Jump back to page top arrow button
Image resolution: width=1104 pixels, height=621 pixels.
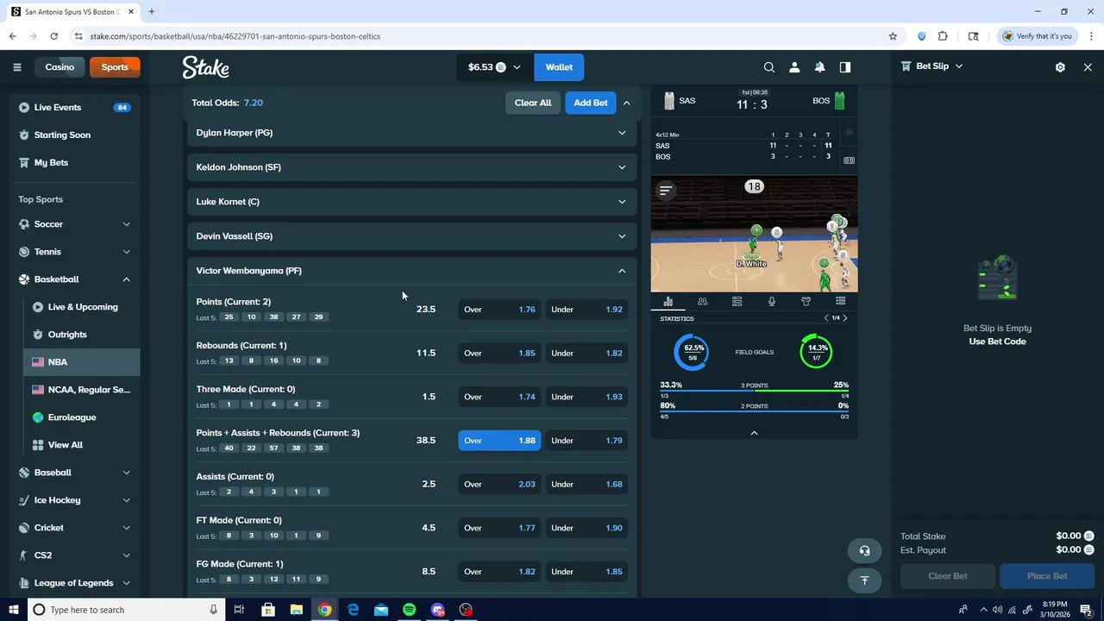click(864, 580)
